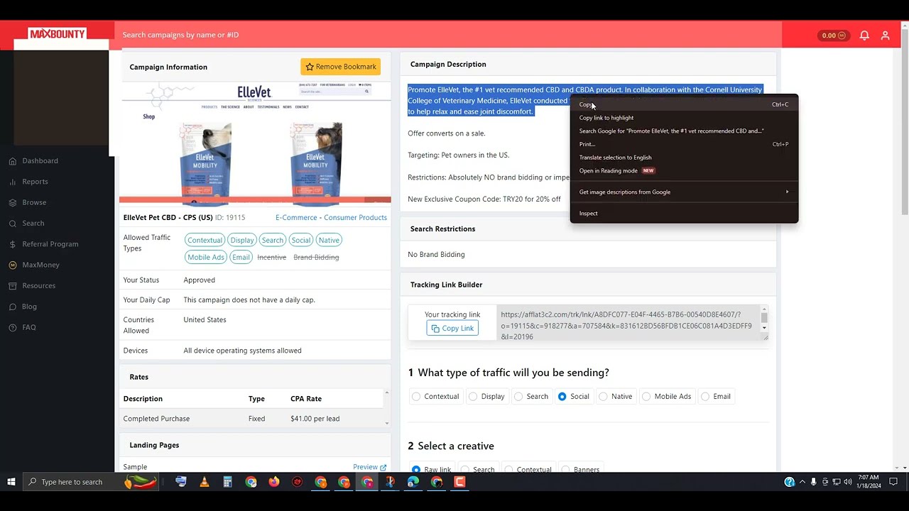909x511 pixels.
Task: Open the Consumer Products category link
Action: [x=355, y=218]
